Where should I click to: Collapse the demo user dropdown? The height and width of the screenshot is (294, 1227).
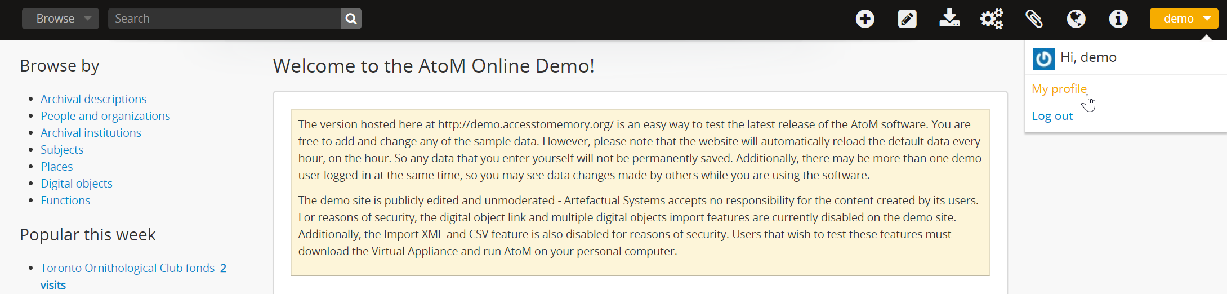click(x=1184, y=19)
